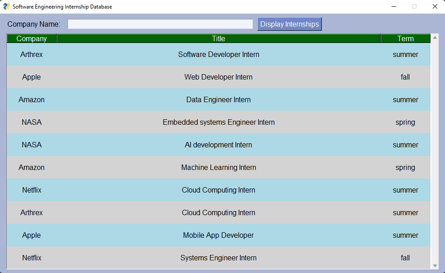Viewport: 445px width, 273px height.
Task: Select the Data Engineer Intern row
Action: 218,100
